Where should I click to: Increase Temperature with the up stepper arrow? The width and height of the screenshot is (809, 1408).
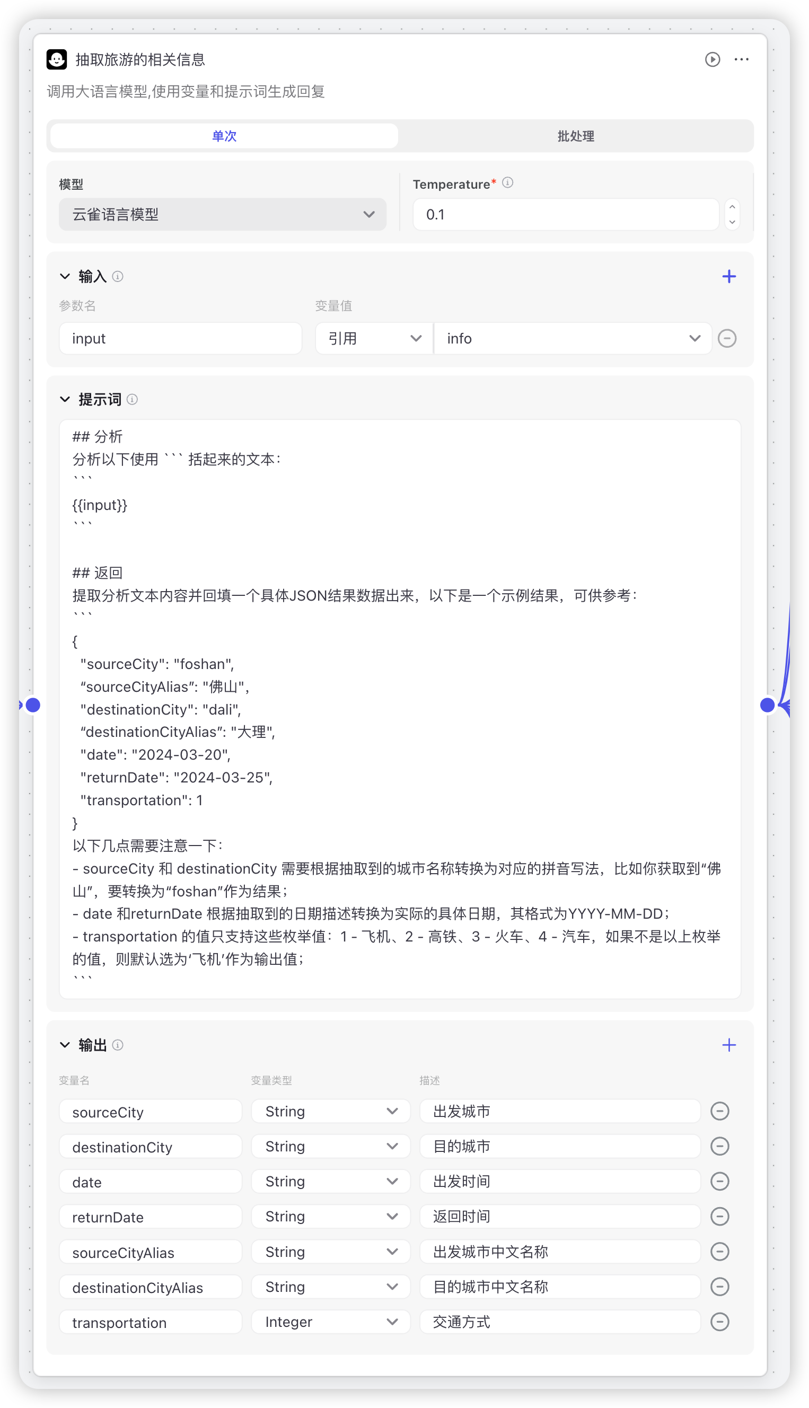[x=732, y=207]
